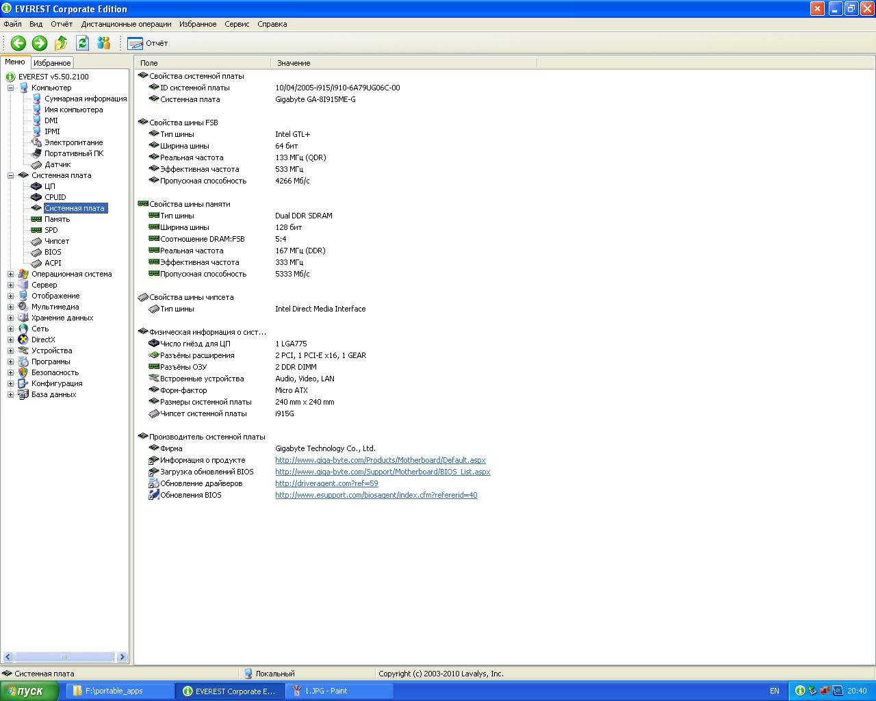The height and width of the screenshot is (701, 876).
Task: Click the sidebar horizontal scrollbar right arrow
Action: pyautogui.click(x=122, y=657)
